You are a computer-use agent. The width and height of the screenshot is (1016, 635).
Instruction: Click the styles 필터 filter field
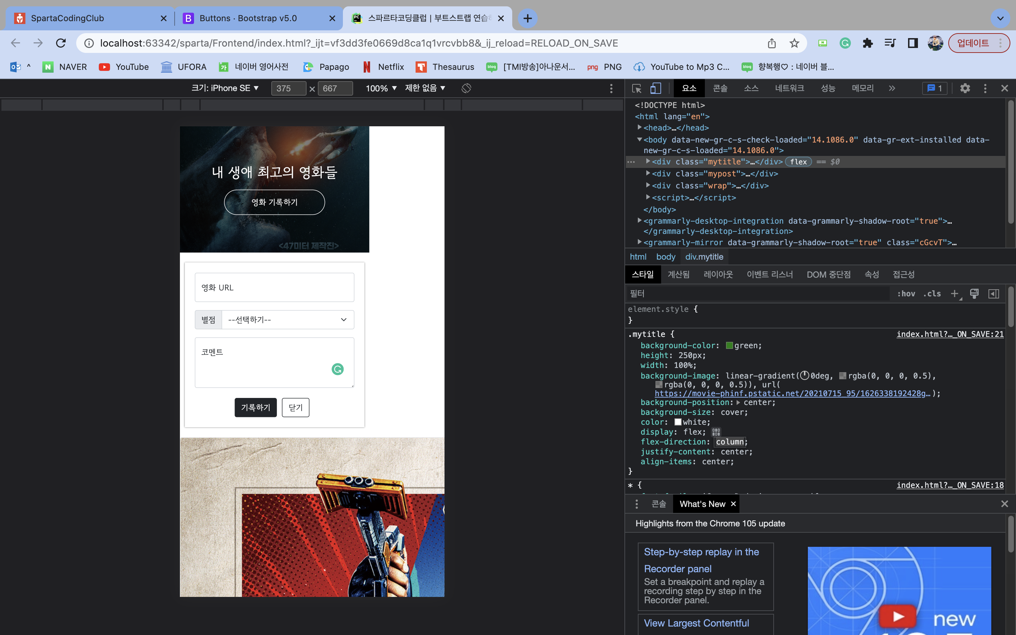click(757, 294)
